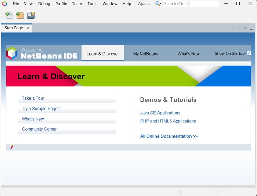Click the Open Project toolbar icon
This screenshot has width=257, height=196.
(31, 15)
